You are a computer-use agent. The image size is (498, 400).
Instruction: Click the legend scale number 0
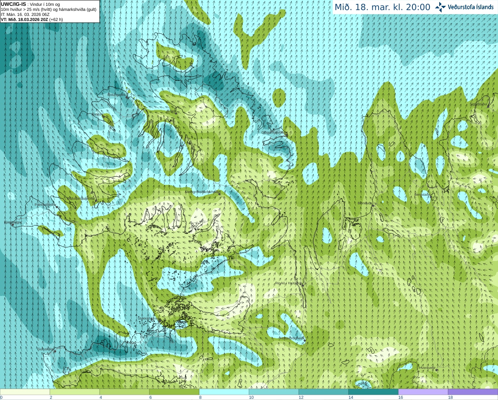[x=1, y=397]
